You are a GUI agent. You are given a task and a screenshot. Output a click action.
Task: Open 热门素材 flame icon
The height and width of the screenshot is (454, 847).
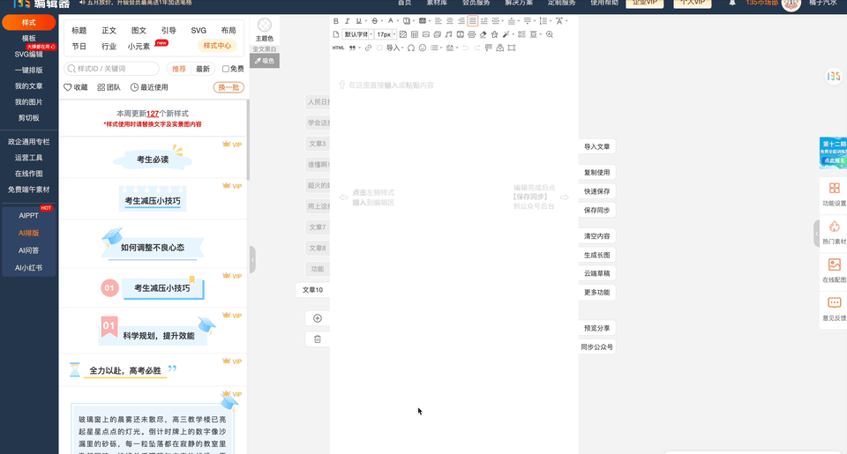point(834,233)
